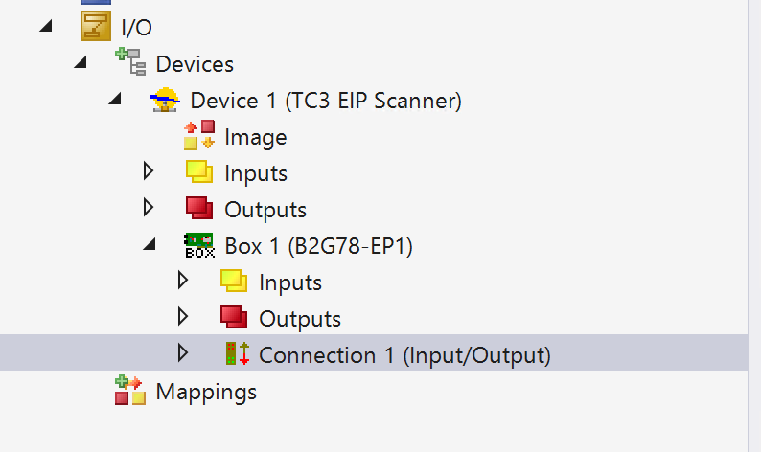761x452 pixels.
Task: Click the Connection 1 arrows icon
Action: pyautogui.click(x=236, y=354)
